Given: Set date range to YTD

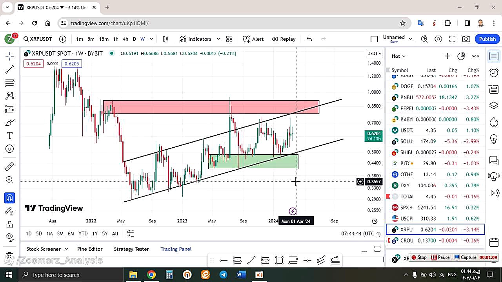Looking at the screenshot, I should coord(83,233).
